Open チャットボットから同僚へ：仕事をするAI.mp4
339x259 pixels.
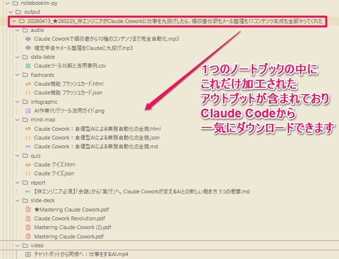[81, 254]
